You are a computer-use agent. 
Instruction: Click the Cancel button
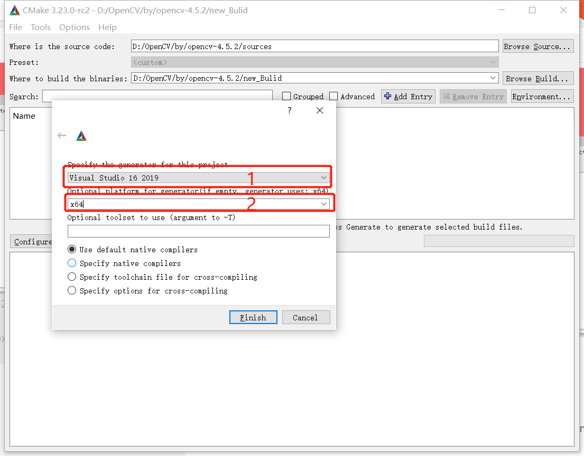[306, 317]
